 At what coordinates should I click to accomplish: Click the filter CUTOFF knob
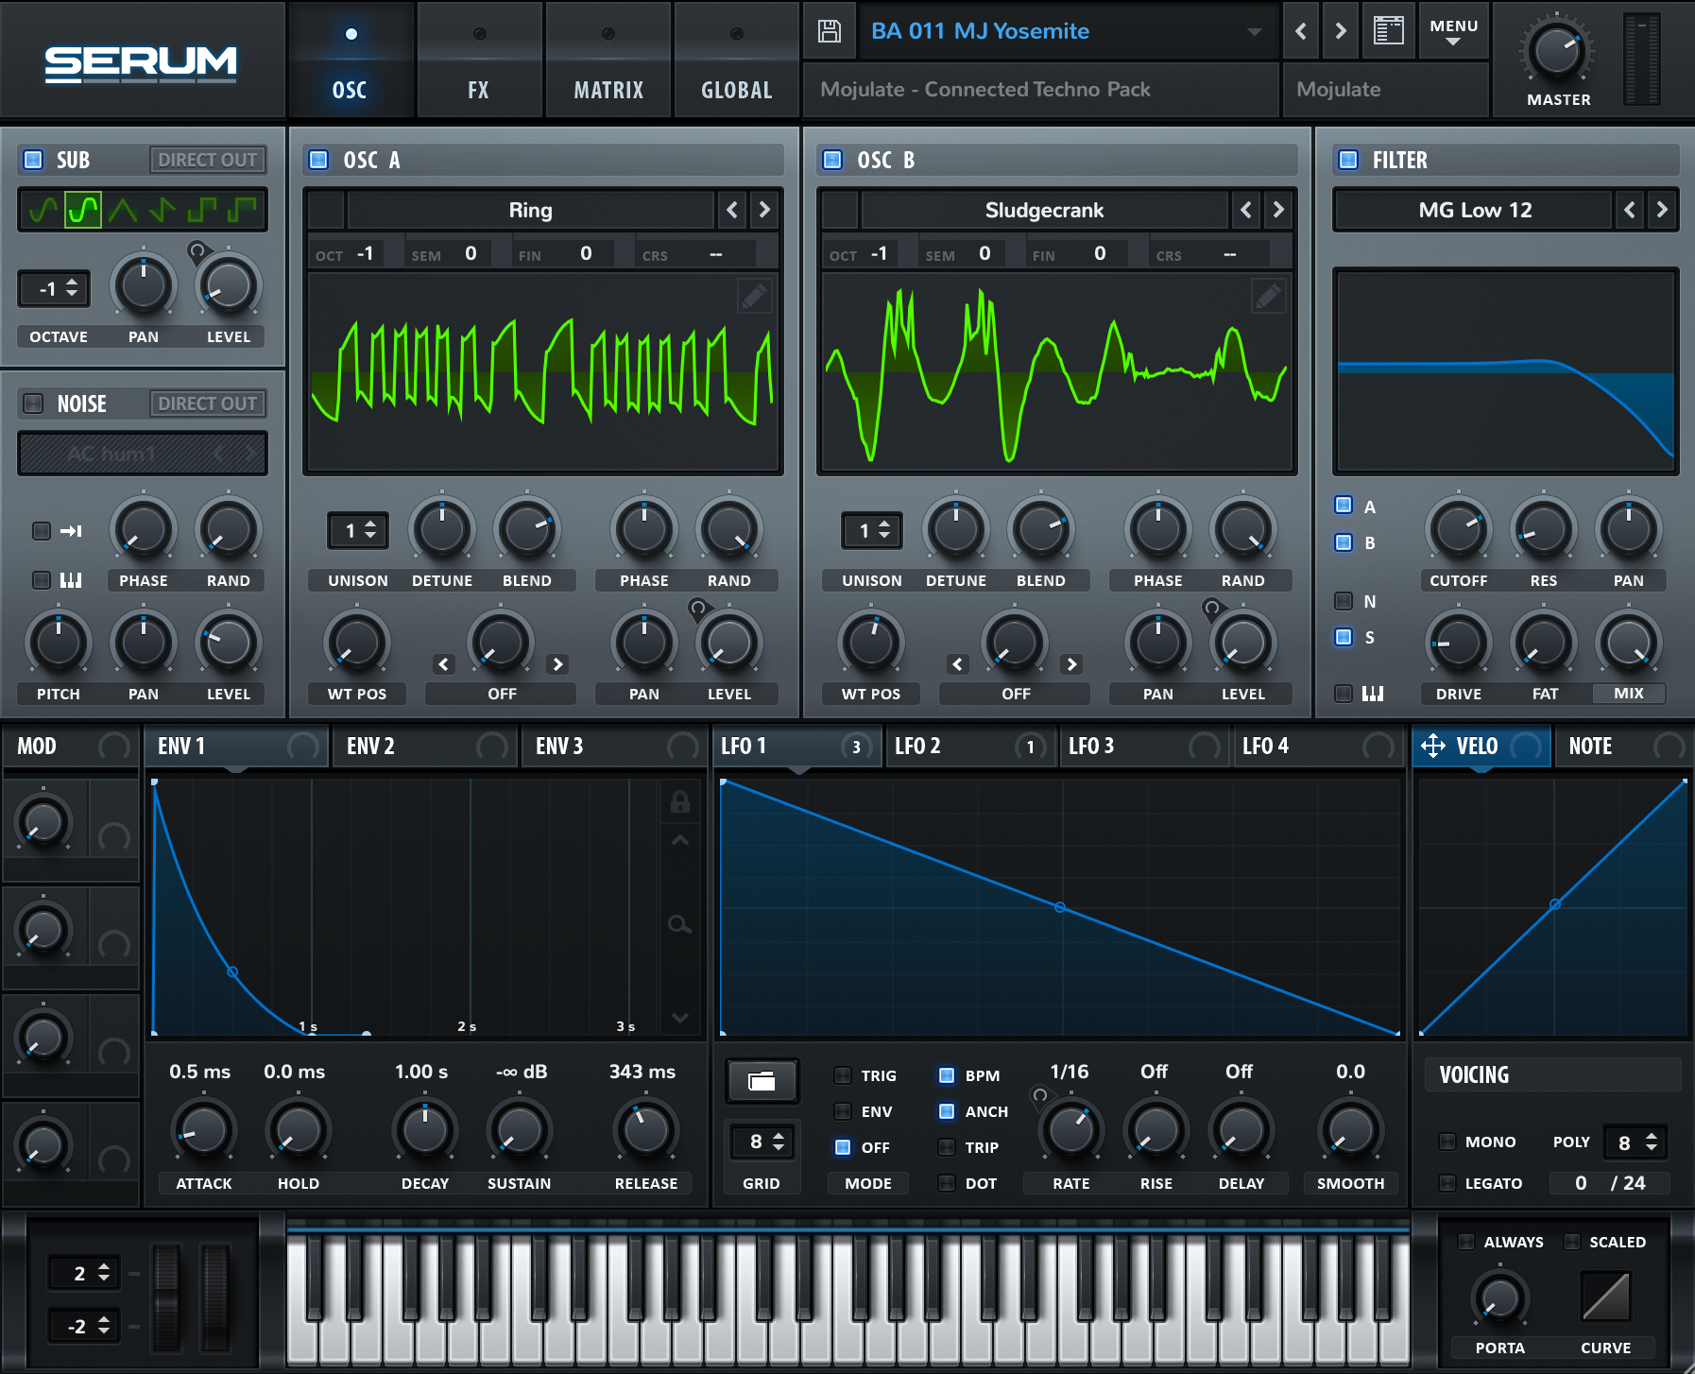point(1458,530)
